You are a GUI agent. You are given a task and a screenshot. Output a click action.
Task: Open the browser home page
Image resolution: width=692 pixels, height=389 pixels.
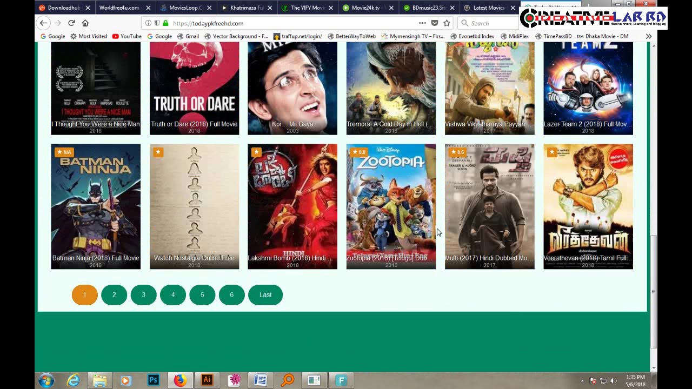tap(85, 23)
